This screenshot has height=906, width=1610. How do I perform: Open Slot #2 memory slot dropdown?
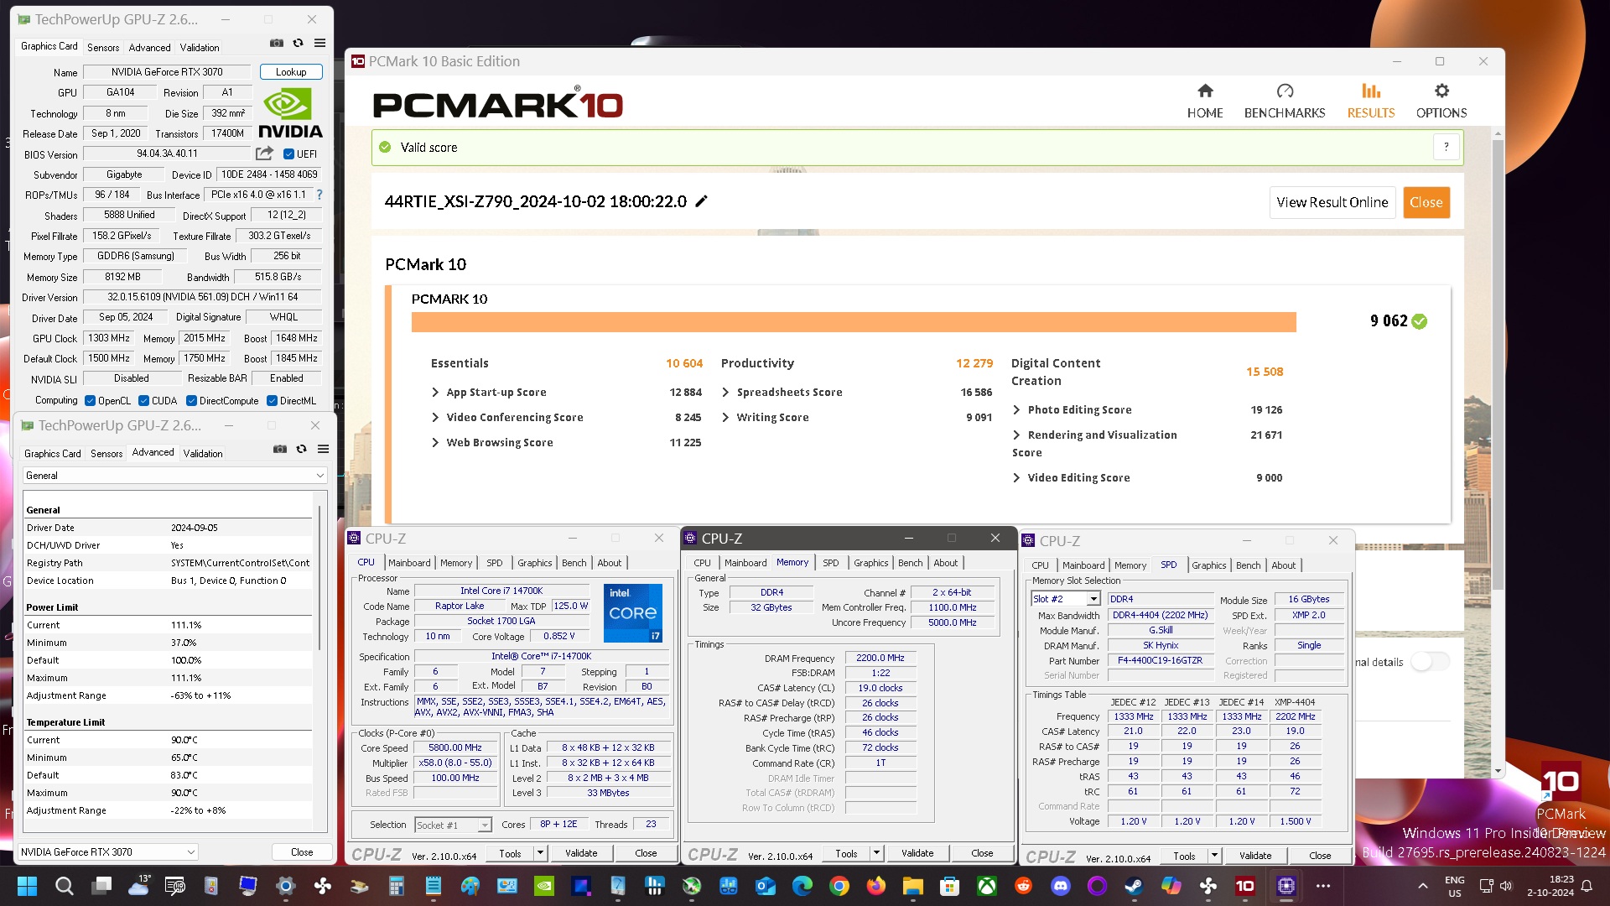click(x=1065, y=599)
